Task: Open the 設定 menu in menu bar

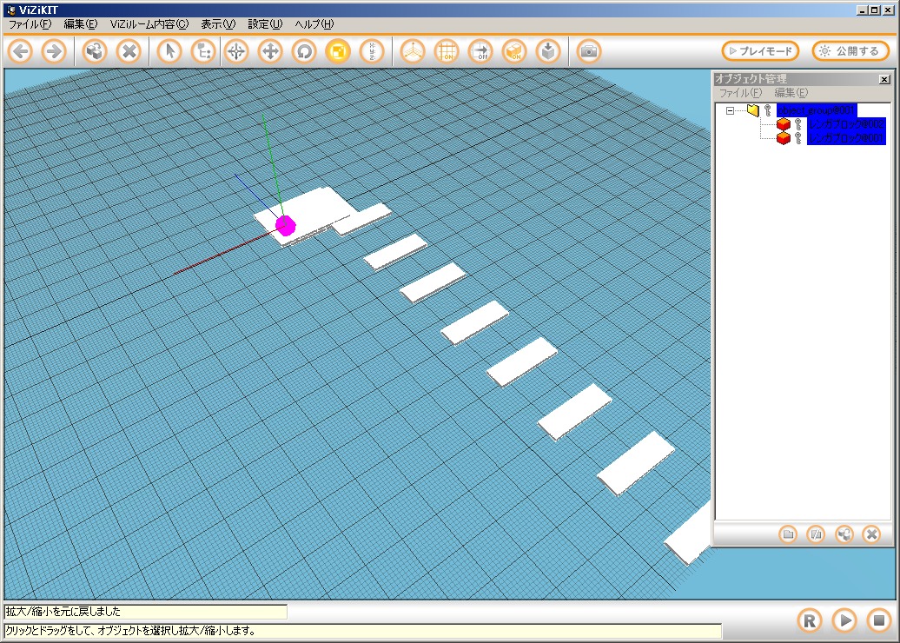Action: pos(265,24)
